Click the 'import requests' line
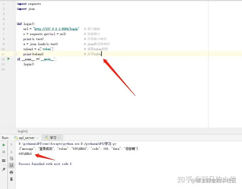This screenshot has width=242, height=189. [29, 4]
